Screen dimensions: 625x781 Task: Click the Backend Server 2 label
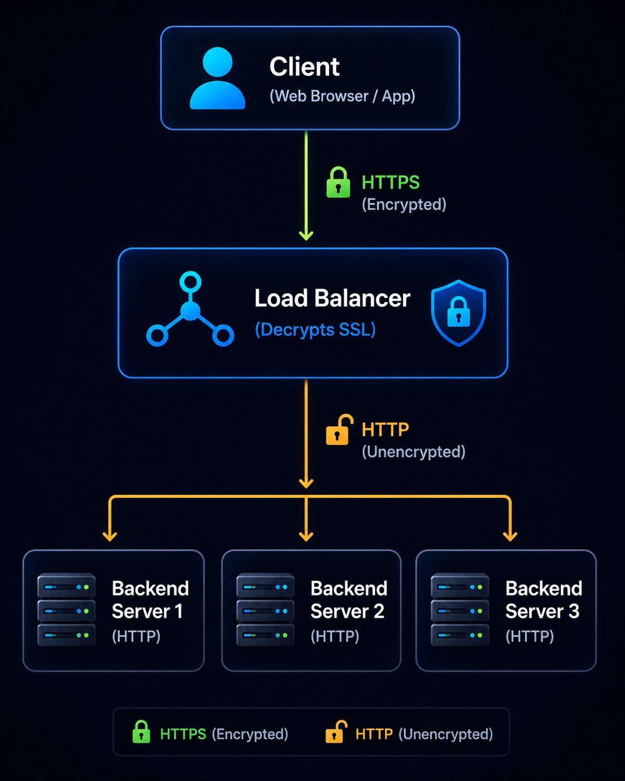click(x=349, y=600)
